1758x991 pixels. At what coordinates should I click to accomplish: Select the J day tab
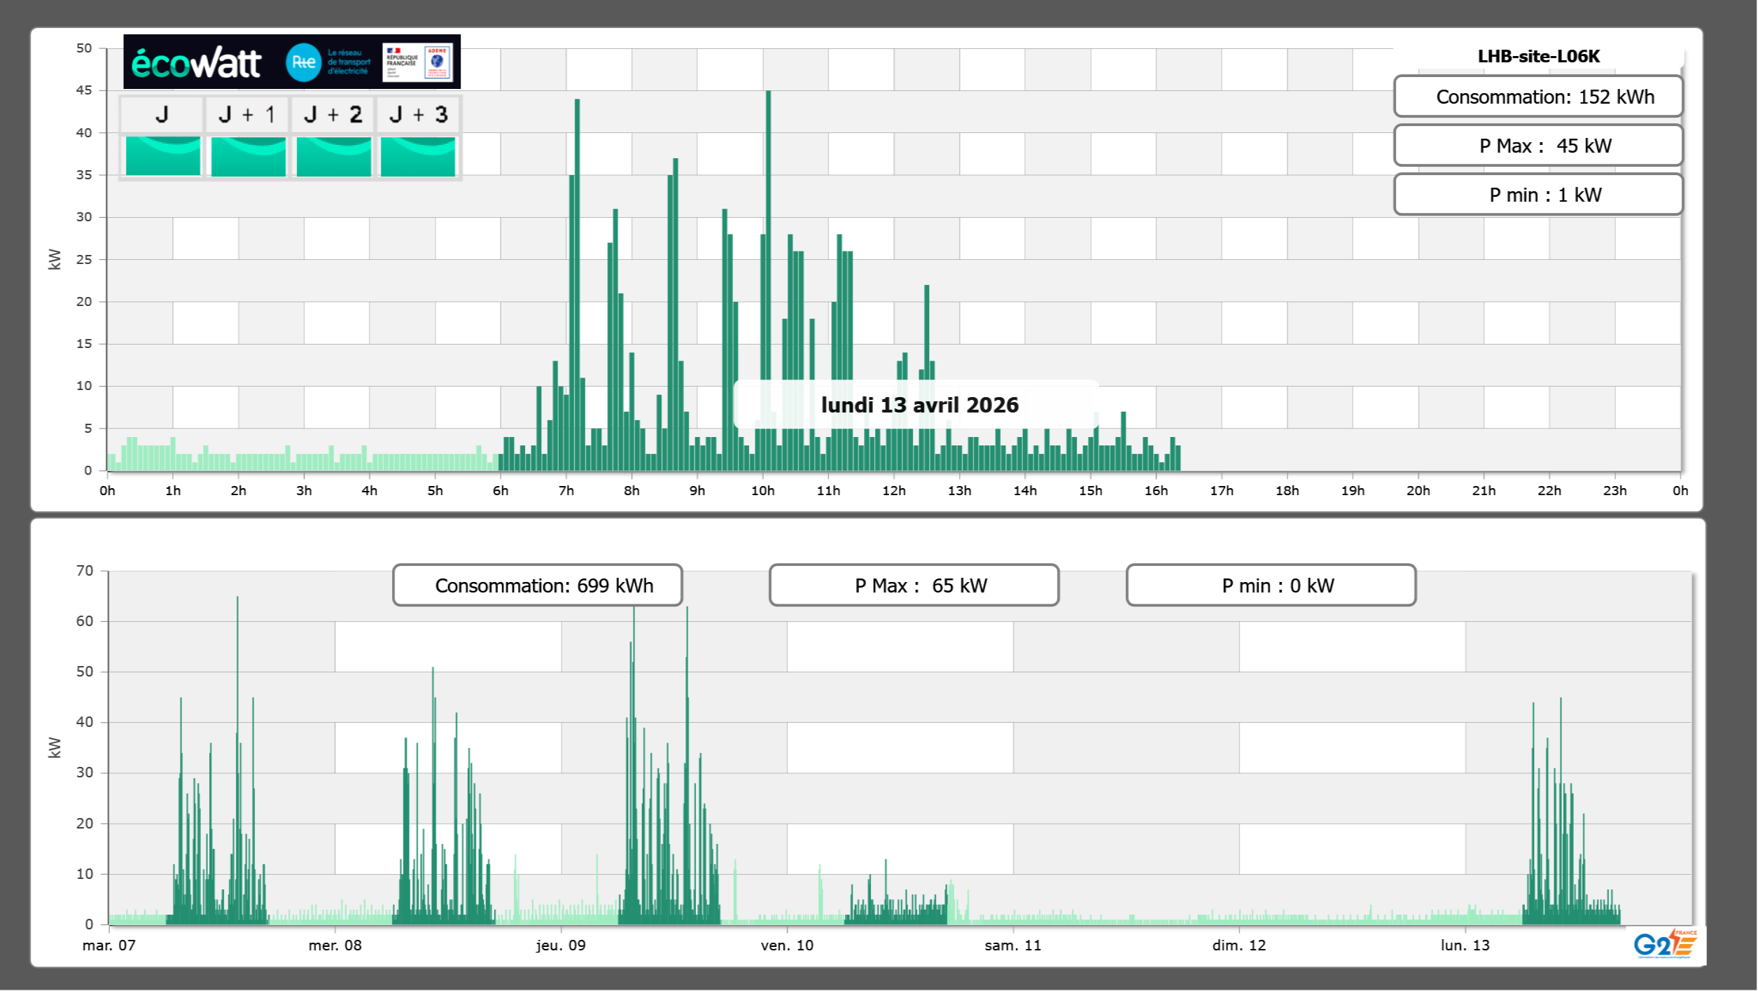[x=162, y=114]
